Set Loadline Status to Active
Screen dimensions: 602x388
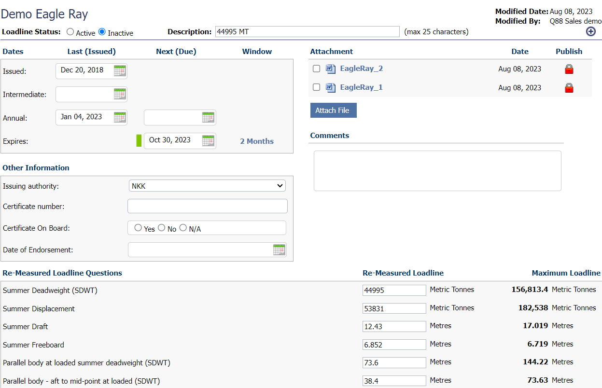point(70,32)
